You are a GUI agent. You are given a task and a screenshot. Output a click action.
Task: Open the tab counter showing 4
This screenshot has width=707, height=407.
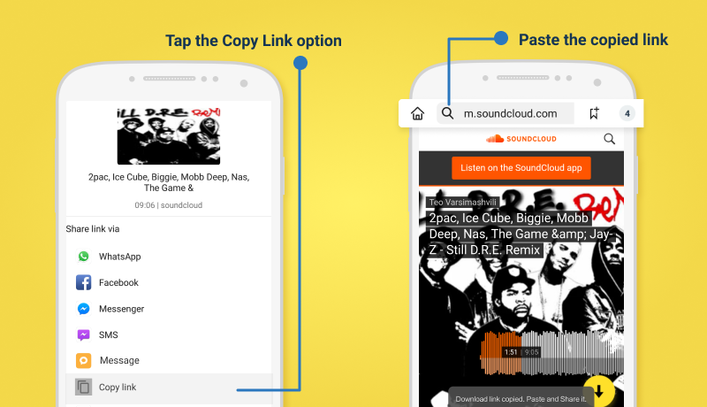click(627, 113)
